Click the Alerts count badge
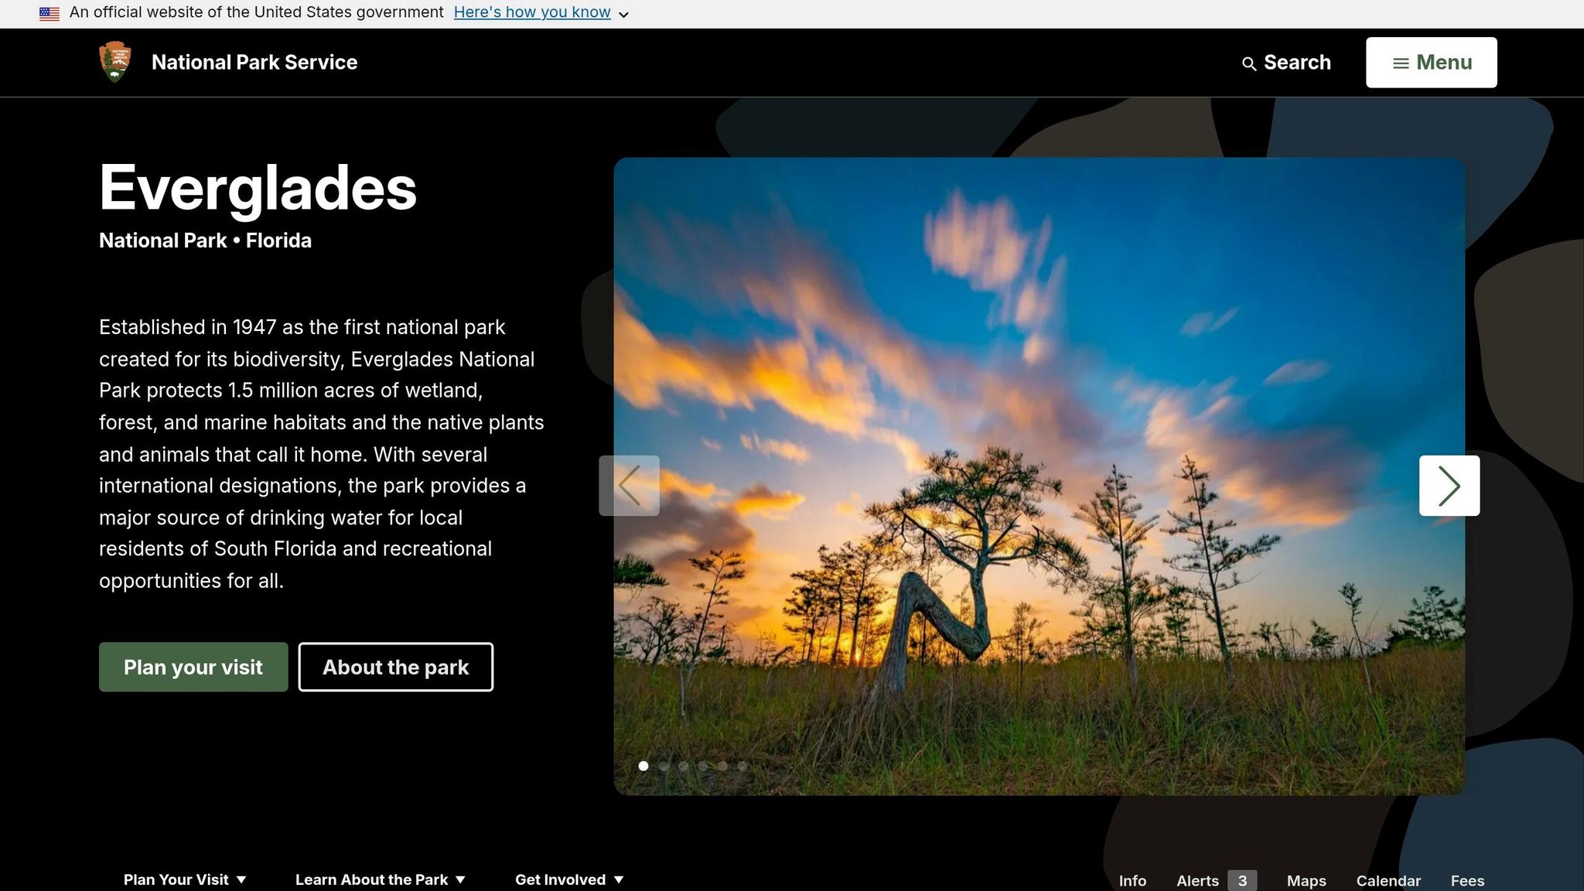The image size is (1584, 891). 1242,880
